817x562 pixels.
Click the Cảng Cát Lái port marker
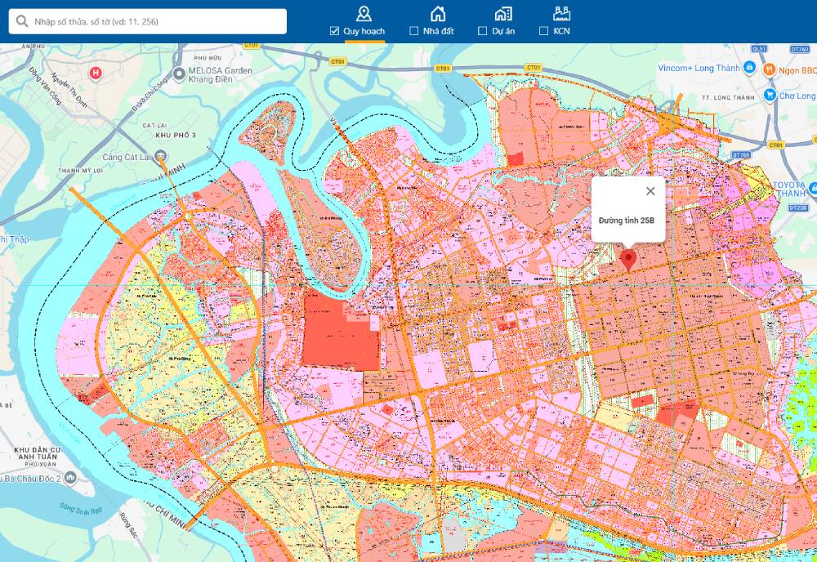click(160, 156)
